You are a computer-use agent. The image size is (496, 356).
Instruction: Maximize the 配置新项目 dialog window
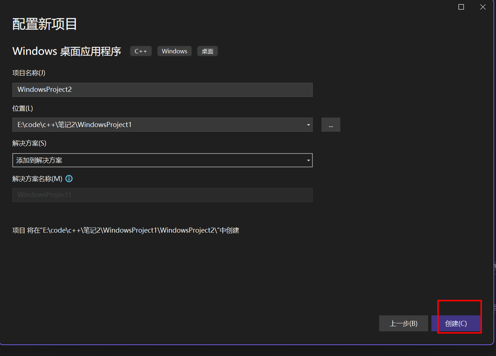pos(461,7)
